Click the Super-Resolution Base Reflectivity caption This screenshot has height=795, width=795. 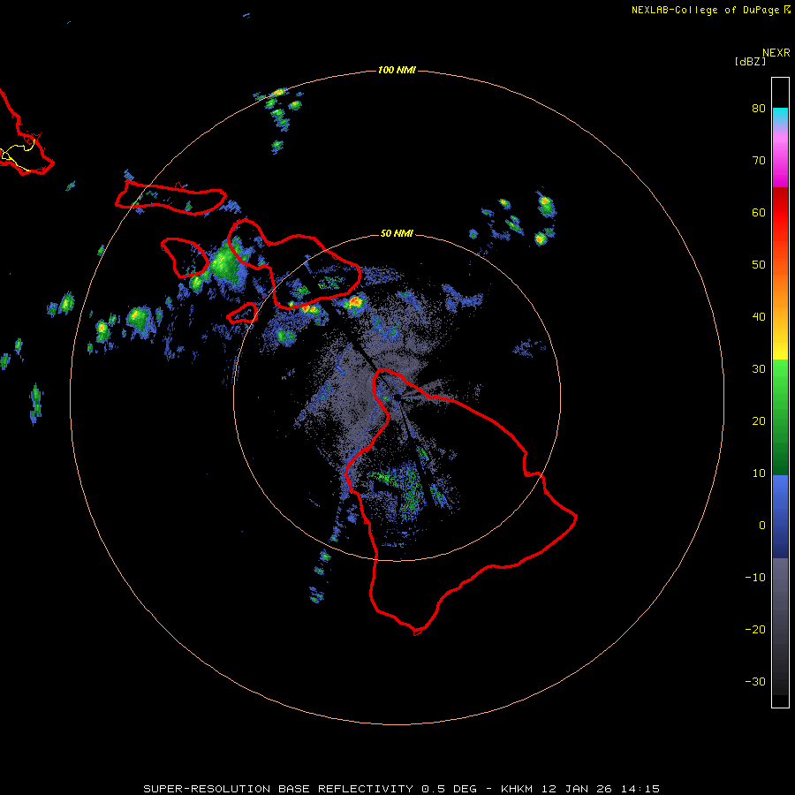[x=402, y=789]
